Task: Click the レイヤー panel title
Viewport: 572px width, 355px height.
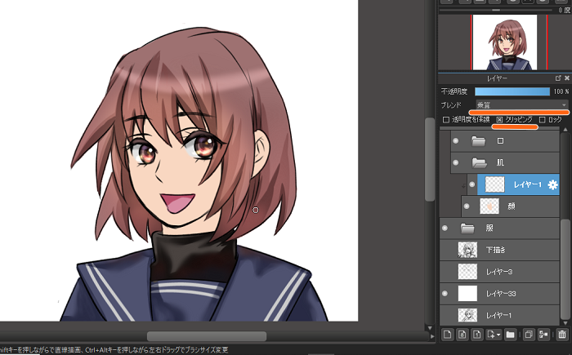Action: coord(497,78)
